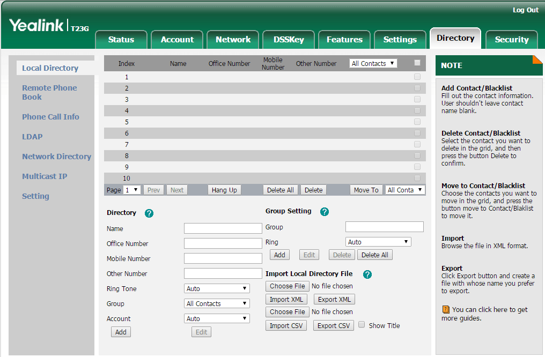The image size is (545, 357).
Task: Switch to the Security tab
Action: (512, 39)
